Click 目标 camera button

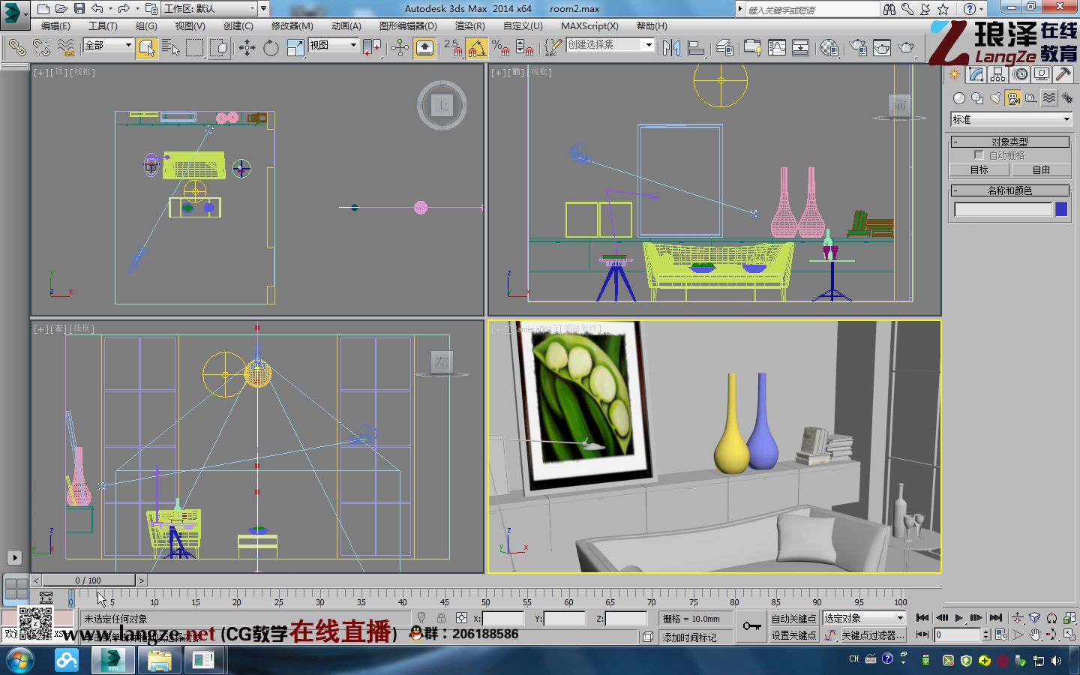point(979,170)
